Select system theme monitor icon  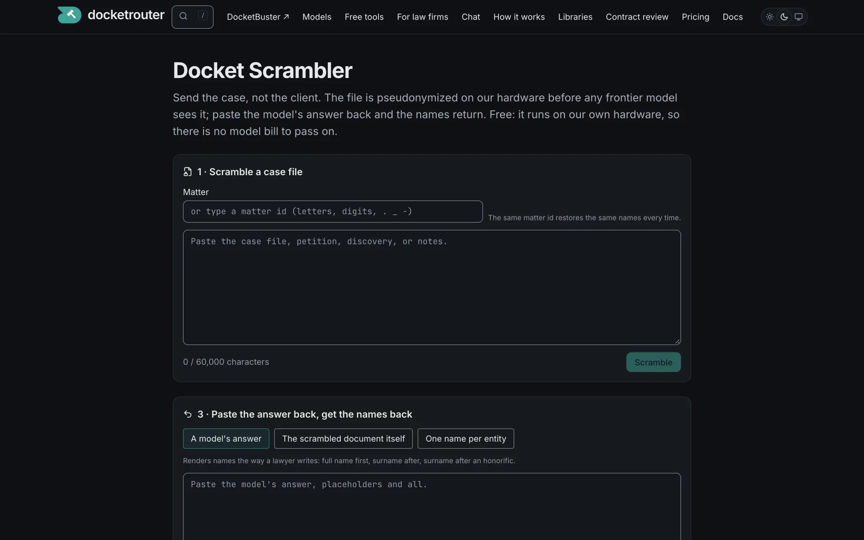click(x=798, y=17)
